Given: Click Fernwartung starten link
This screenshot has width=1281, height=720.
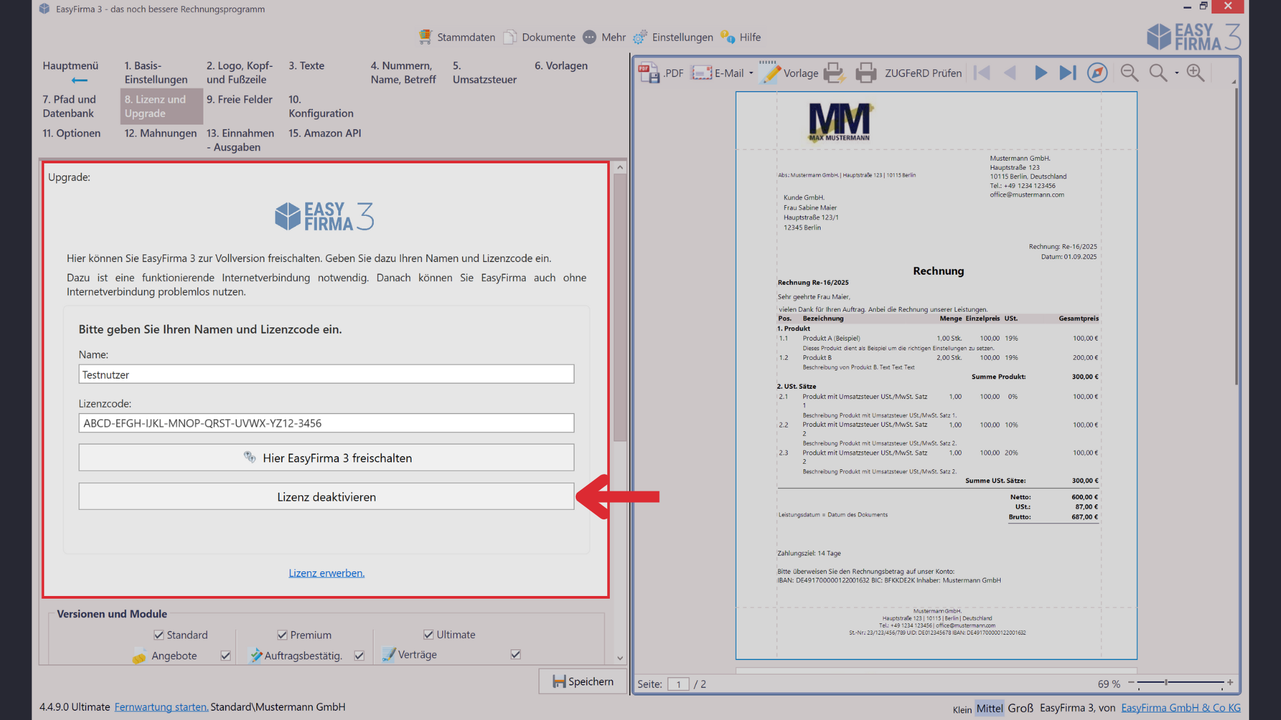Looking at the screenshot, I should 161,707.
